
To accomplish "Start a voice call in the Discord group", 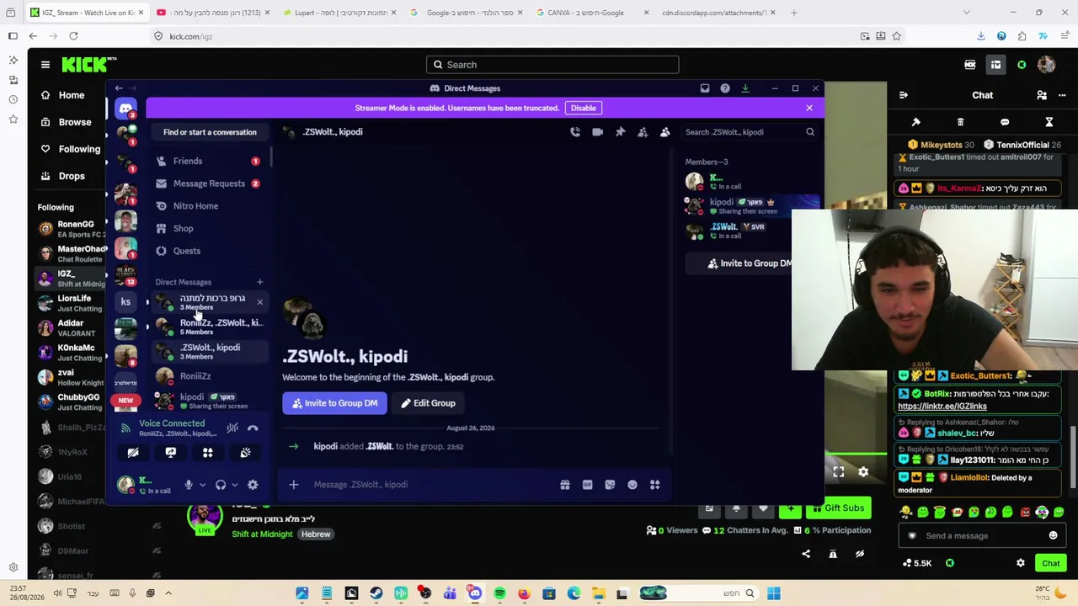I will pyautogui.click(x=575, y=132).
